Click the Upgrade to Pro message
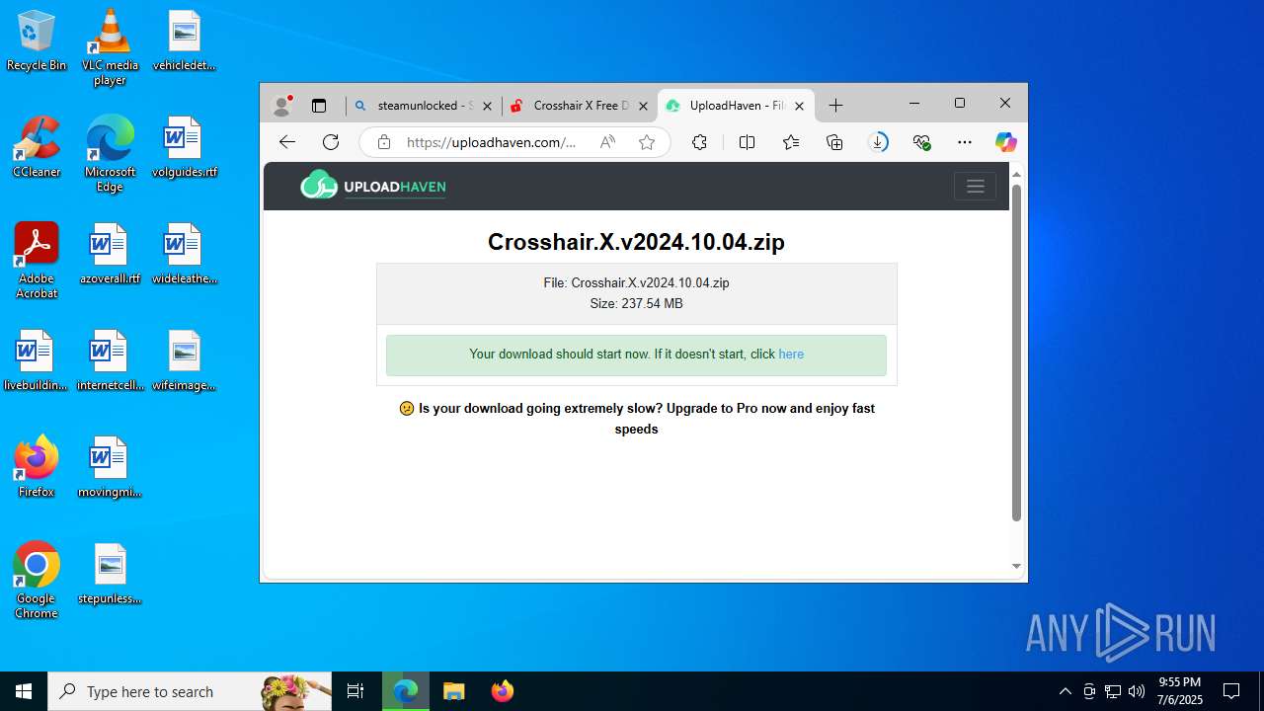The height and width of the screenshot is (711, 1264). tap(637, 419)
